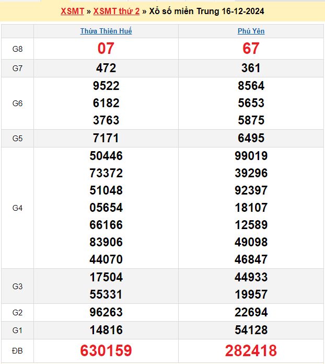Open the Thừa Thiên Huế province link
Screen dimensions: 325x364
point(106,31)
